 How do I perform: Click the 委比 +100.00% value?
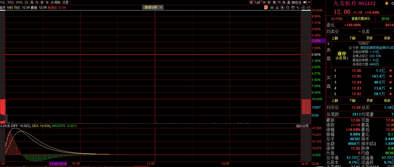(x=352, y=25)
